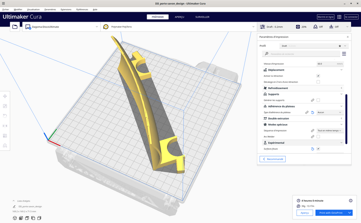Collapse the Adhérence du plateau section
361x223 pixels.
click(303, 107)
